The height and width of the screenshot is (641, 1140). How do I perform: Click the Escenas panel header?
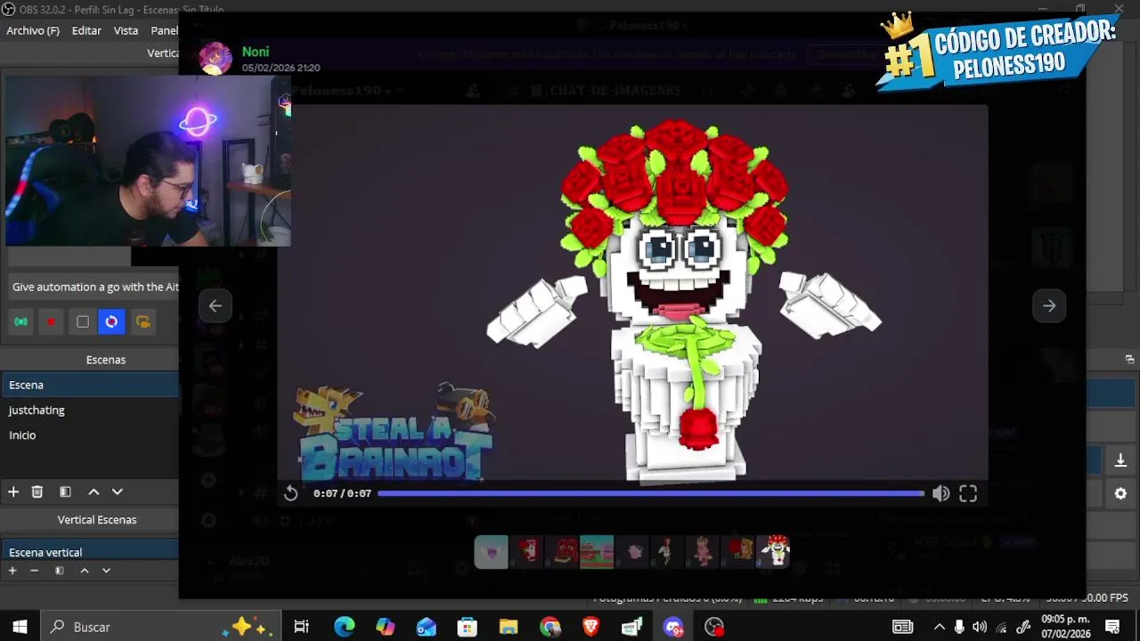(106, 360)
